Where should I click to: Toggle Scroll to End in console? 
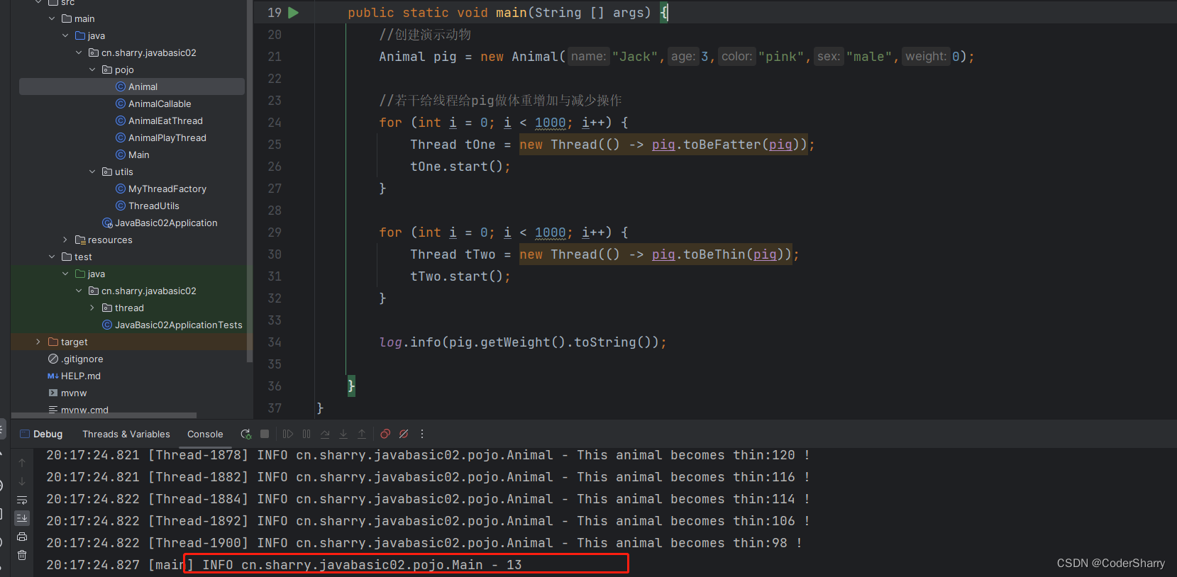pyautogui.click(x=22, y=518)
